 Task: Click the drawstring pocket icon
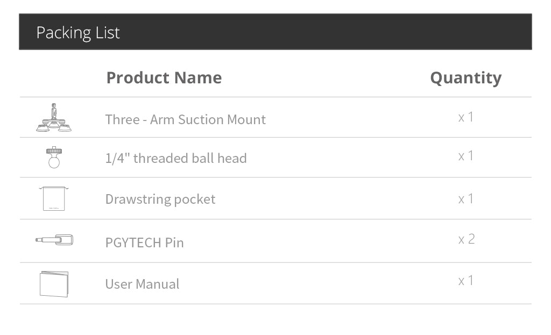[x=54, y=198]
